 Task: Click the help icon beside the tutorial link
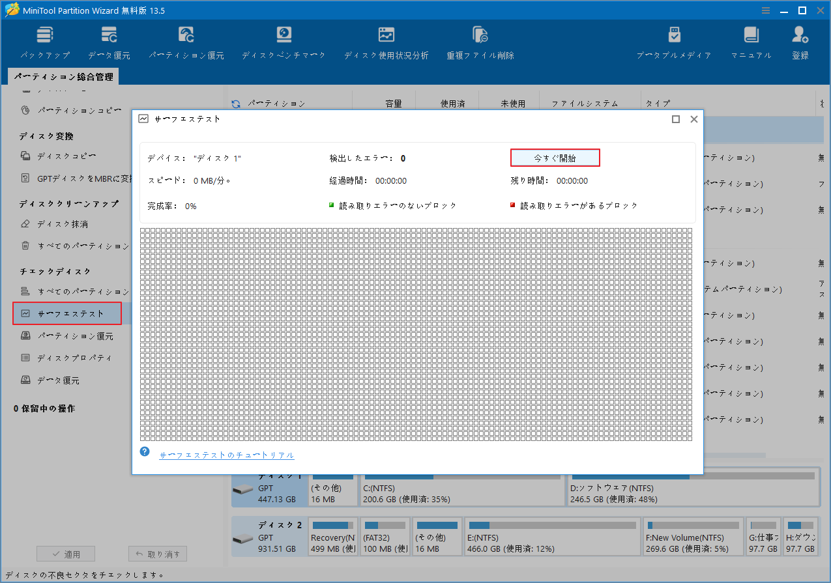click(x=144, y=451)
